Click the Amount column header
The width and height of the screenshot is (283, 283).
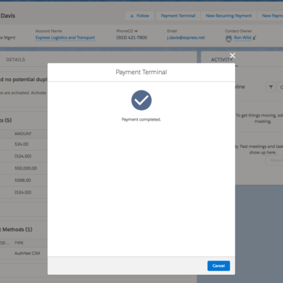(23, 134)
